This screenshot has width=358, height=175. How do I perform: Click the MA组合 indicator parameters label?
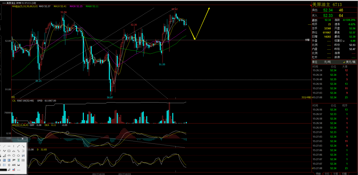25,6
